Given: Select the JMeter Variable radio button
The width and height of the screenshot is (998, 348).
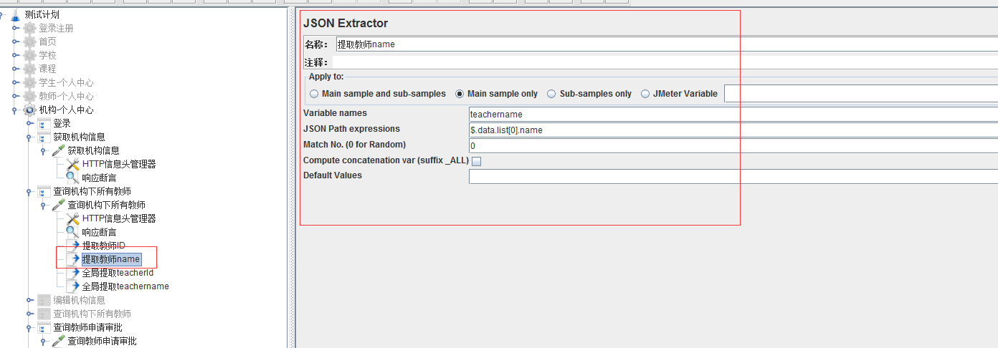Looking at the screenshot, I should pyautogui.click(x=645, y=94).
